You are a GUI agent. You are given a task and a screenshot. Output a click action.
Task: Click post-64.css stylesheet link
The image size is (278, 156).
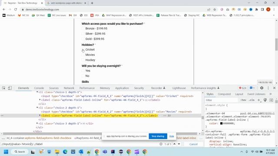257,114
